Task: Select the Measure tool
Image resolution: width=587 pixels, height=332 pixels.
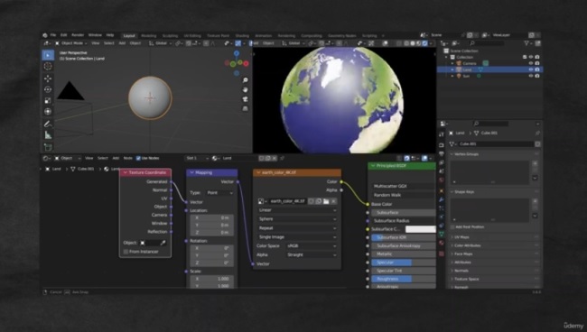Action: coord(48,135)
